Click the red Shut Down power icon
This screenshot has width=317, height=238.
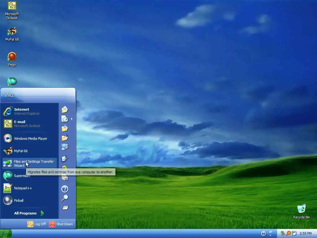point(52,224)
